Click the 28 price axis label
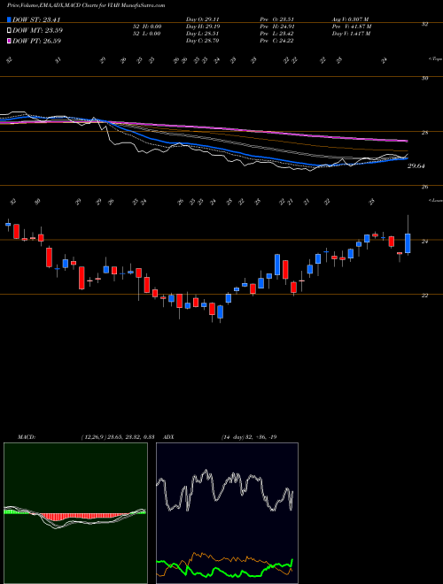This screenshot has width=443, height=584. [x=424, y=133]
